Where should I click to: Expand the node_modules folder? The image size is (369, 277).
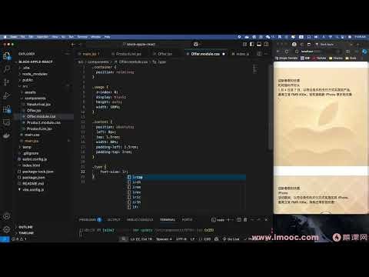[35, 74]
